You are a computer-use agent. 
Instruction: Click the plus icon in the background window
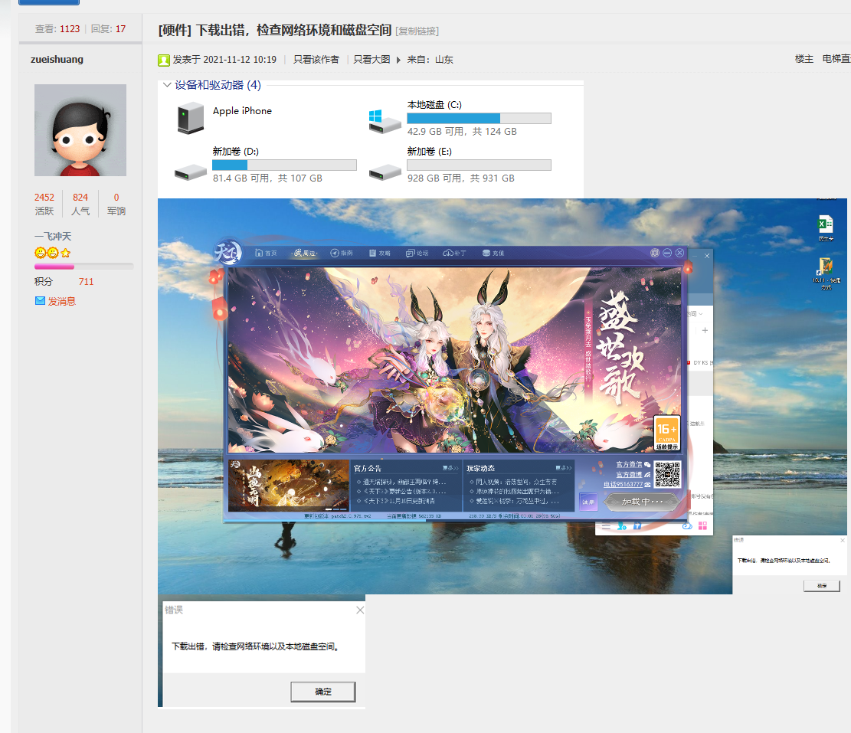(x=705, y=330)
